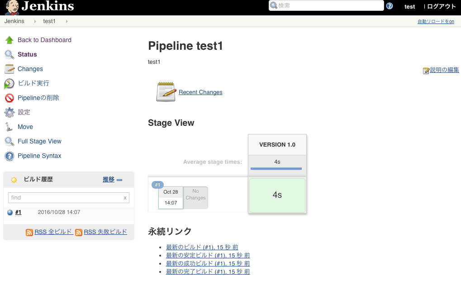Open the help question mark beside the search box

click(390, 5)
